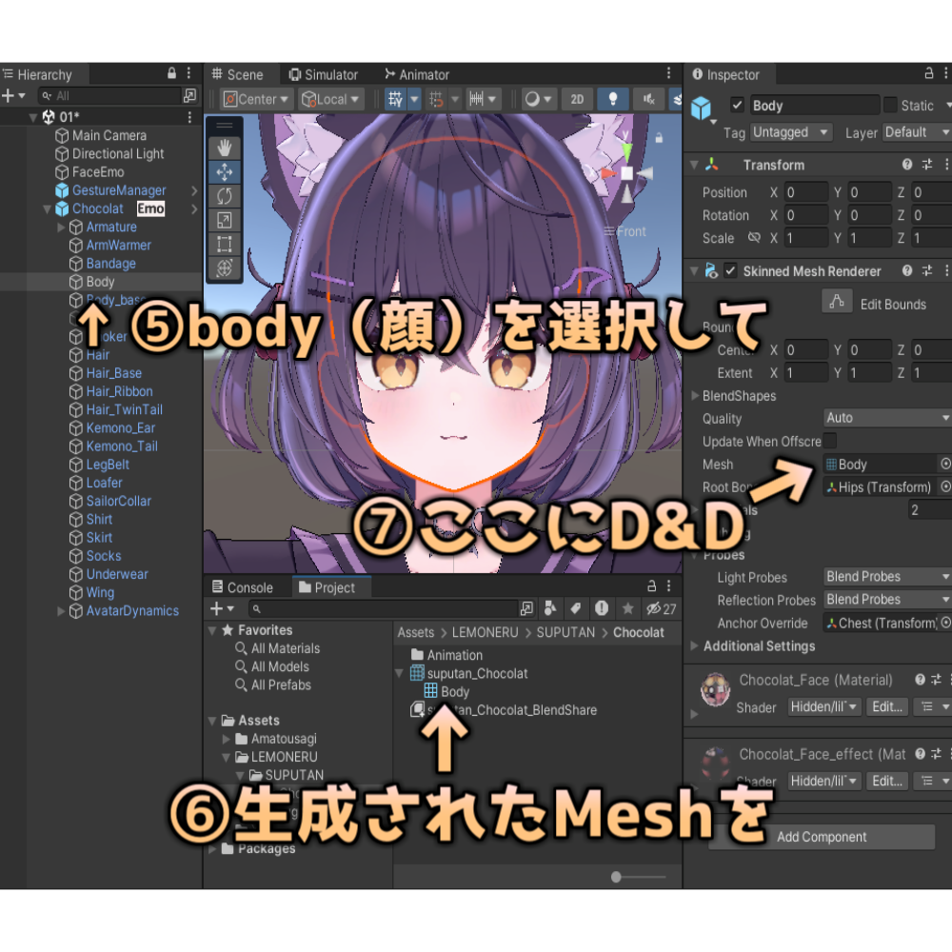The width and height of the screenshot is (952, 952).
Task: Open the Quality Auto dropdown
Action: click(887, 418)
